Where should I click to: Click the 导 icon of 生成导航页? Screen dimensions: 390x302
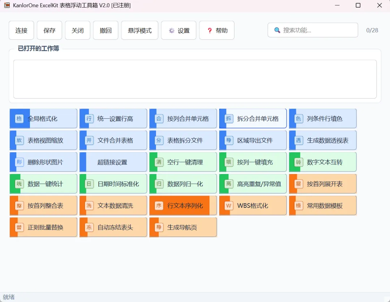pyautogui.click(x=159, y=227)
